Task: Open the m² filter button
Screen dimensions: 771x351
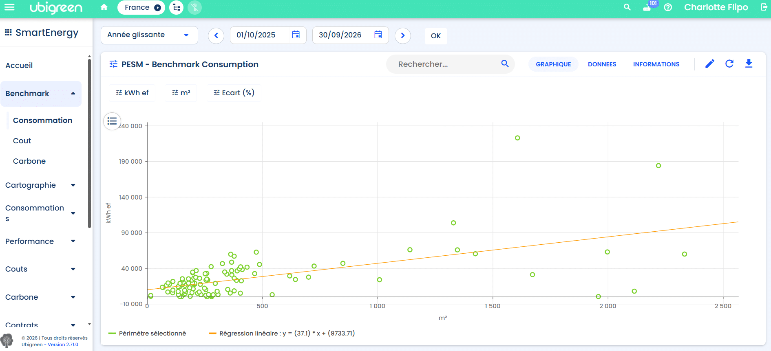Action: (181, 93)
